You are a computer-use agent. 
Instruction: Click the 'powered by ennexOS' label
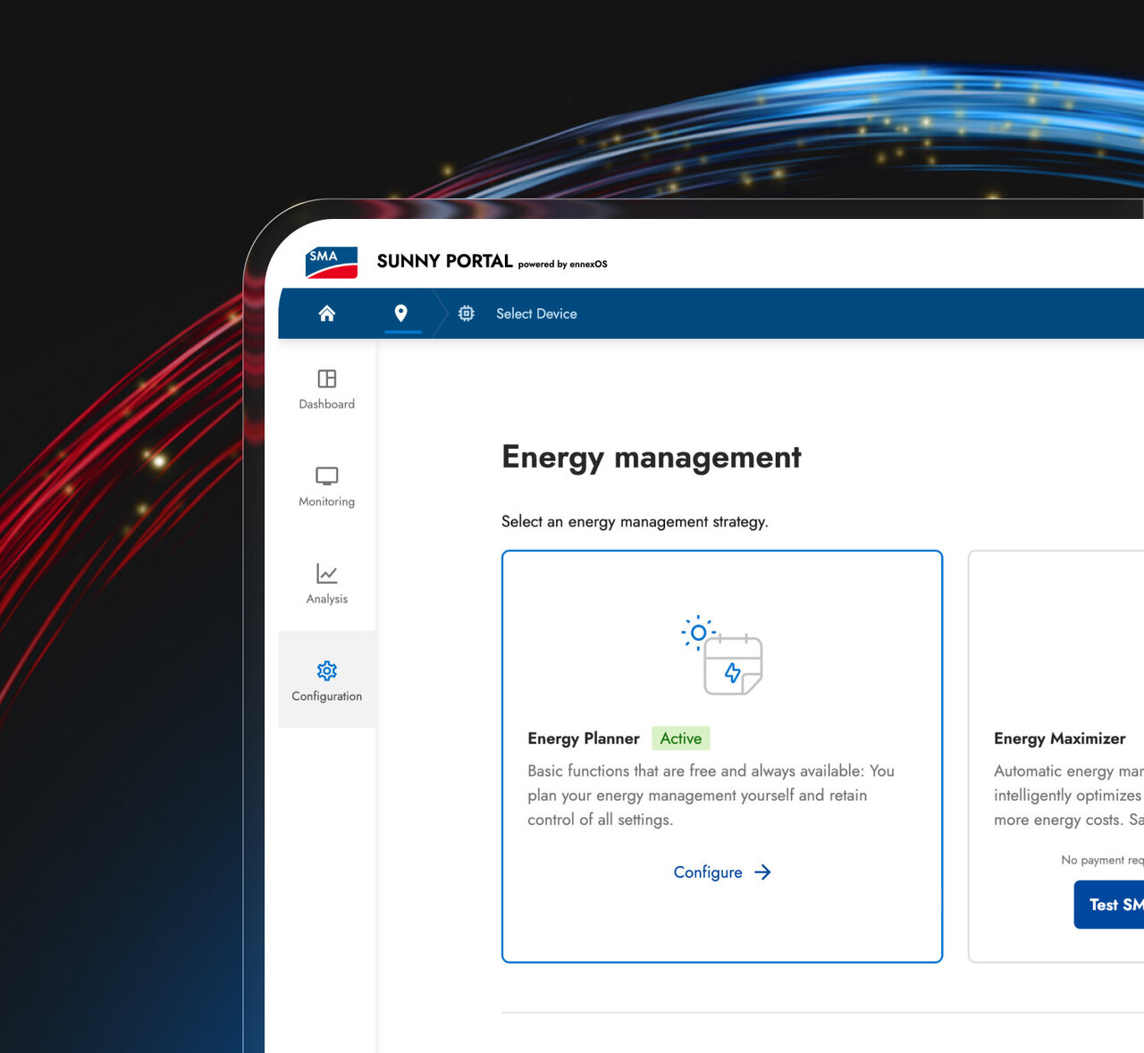point(563,265)
